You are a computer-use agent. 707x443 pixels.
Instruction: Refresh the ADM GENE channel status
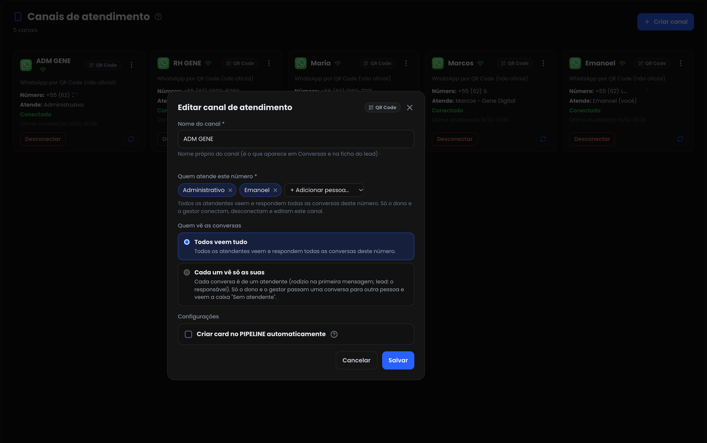(x=131, y=139)
